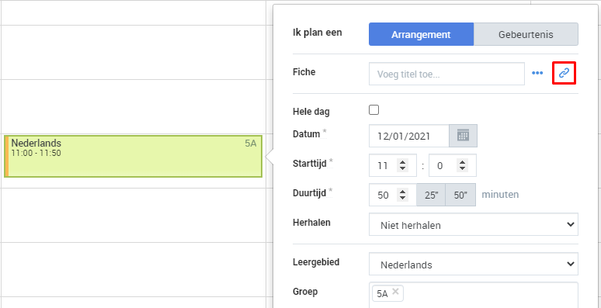Decrease the Starttijd minutes value

(x=463, y=168)
